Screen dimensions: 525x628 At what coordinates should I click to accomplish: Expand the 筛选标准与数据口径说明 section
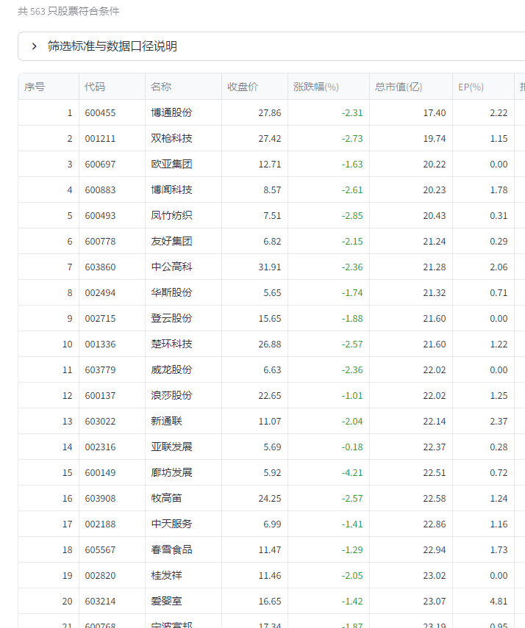point(113,46)
